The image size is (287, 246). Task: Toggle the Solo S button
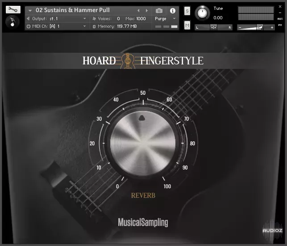pos(187,11)
